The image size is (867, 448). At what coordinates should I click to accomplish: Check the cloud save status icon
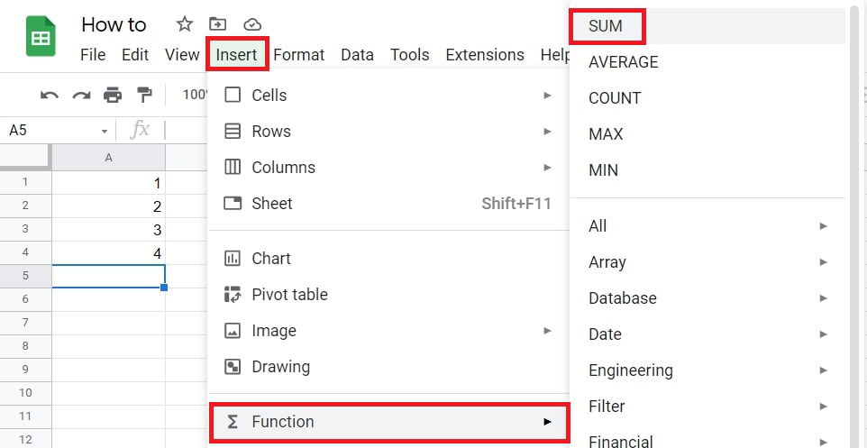click(x=252, y=24)
